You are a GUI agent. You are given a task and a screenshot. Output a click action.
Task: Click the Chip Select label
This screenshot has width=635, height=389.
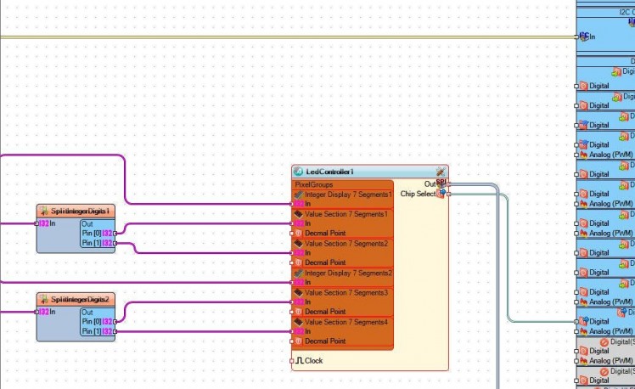[x=418, y=194]
